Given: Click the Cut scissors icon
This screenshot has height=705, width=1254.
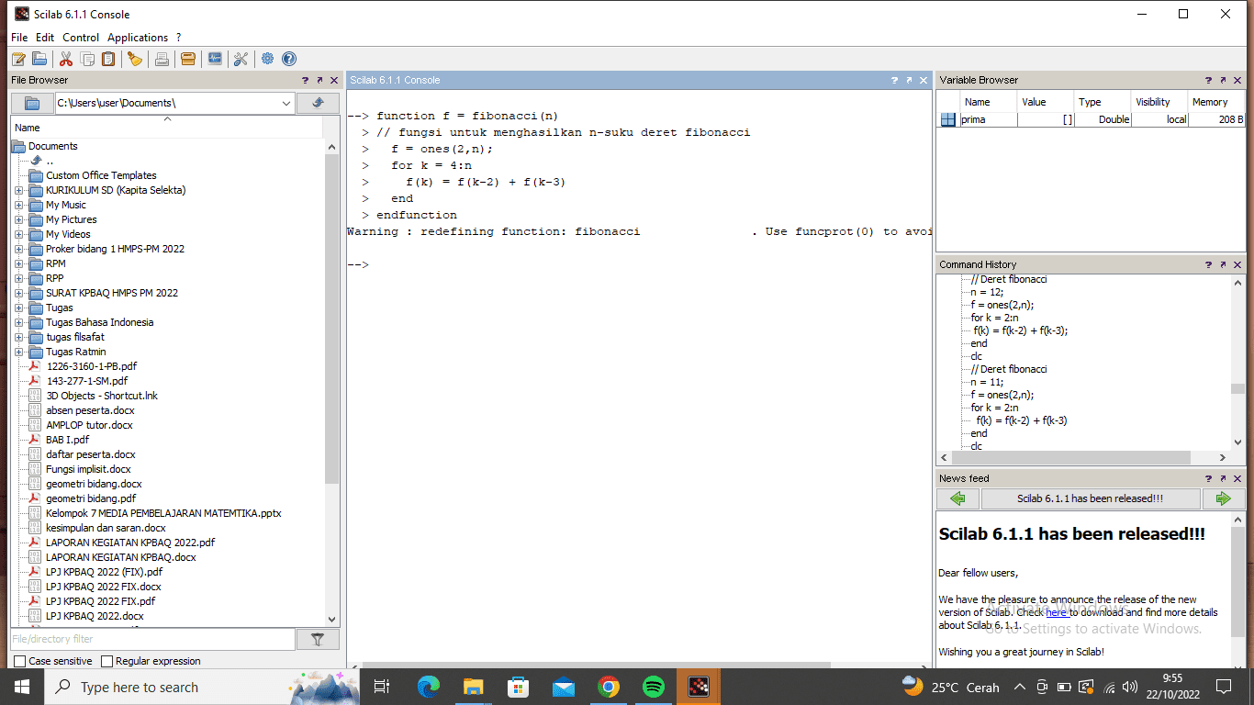Looking at the screenshot, I should pos(66,59).
